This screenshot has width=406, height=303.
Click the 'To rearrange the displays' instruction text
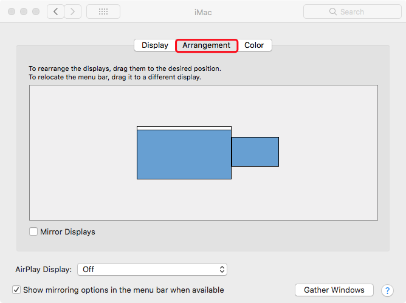point(125,68)
